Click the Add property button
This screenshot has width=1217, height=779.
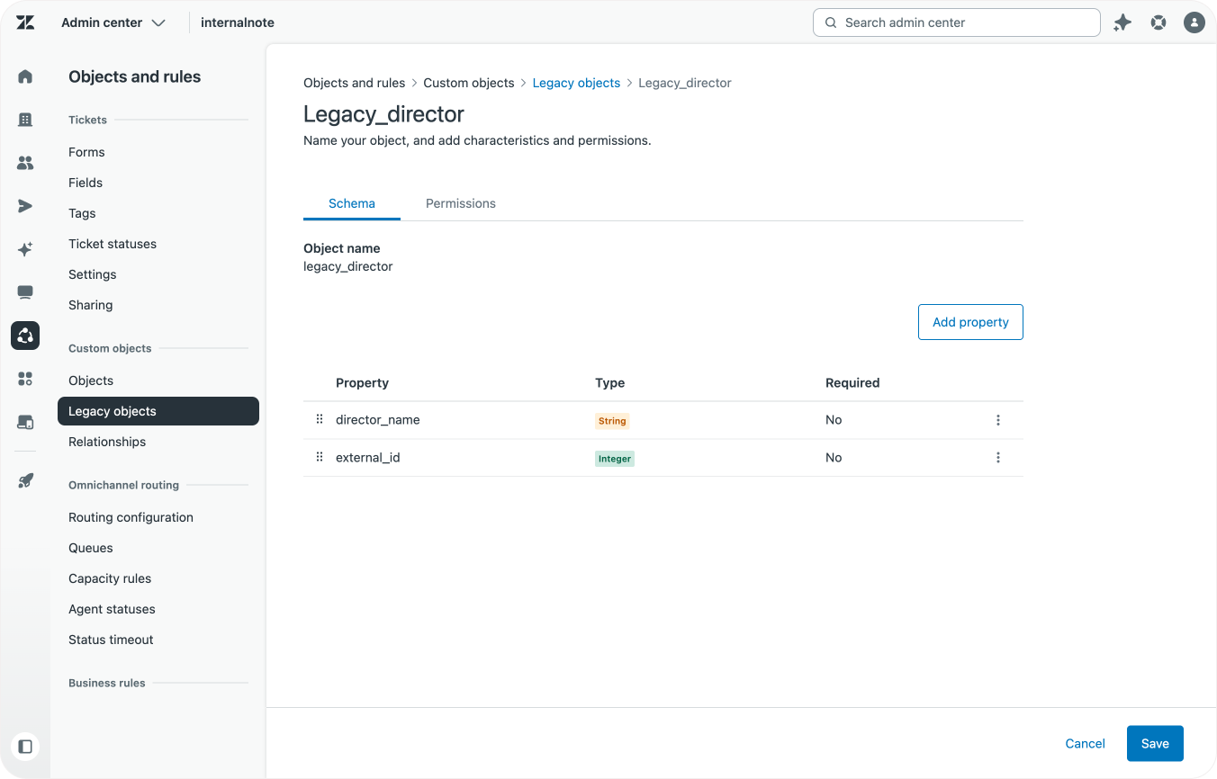point(970,322)
